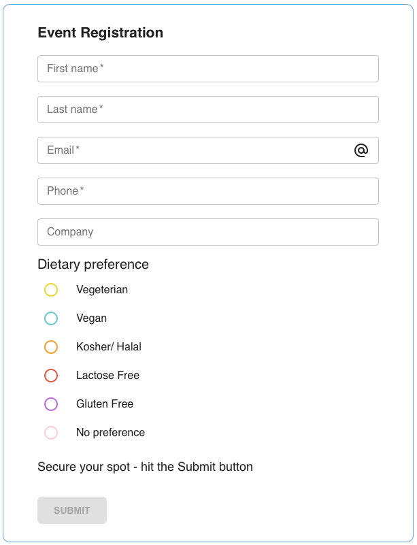The width and height of the screenshot is (417, 545).
Task: Select the yellow Vegetarian radio button
Action: (x=51, y=290)
